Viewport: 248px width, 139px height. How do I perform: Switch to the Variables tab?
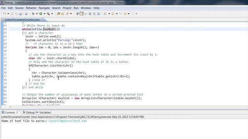43,112
